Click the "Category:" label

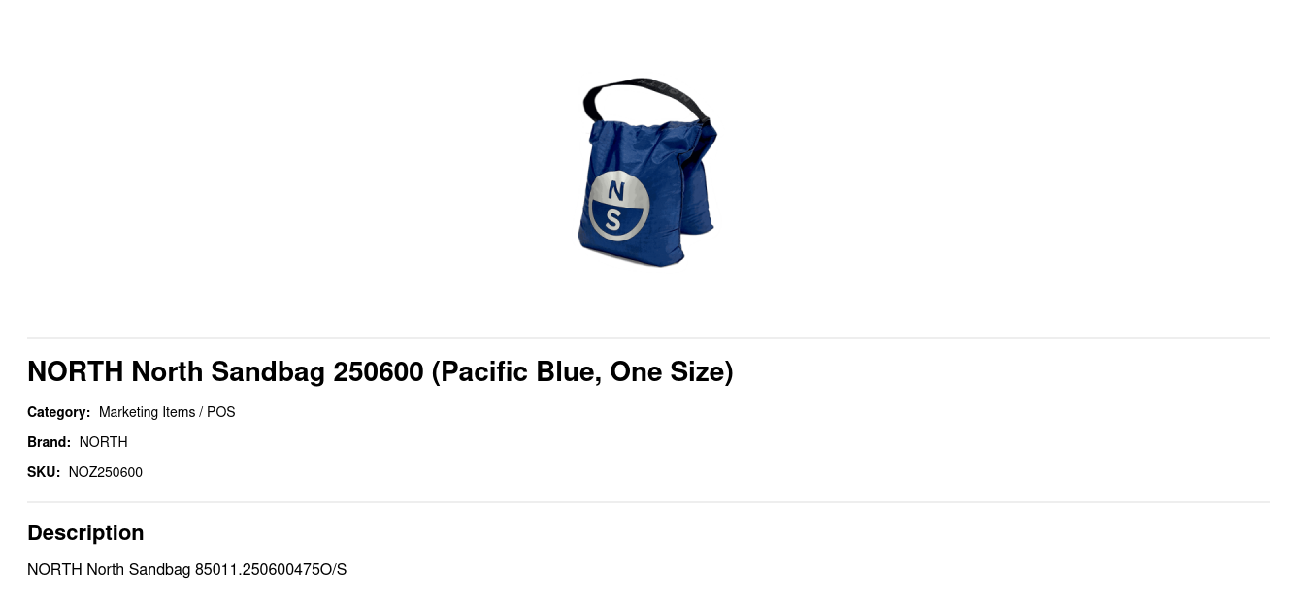58,412
